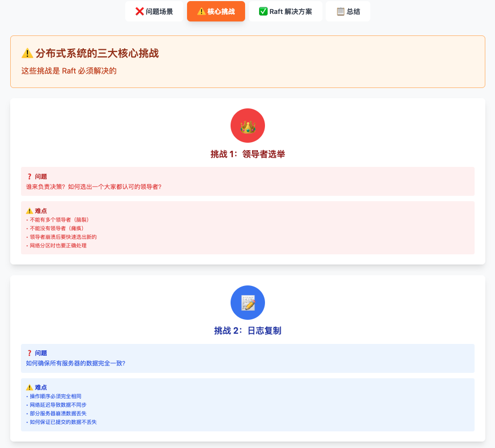Open the Raft 解决方案 tab
495x448 pixels.
pos(285,11)
